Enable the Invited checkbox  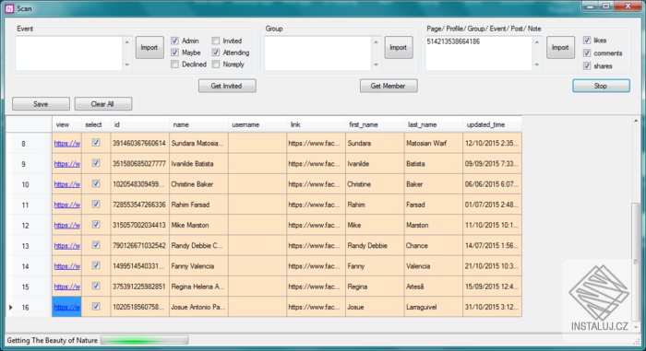click(216, 41)
